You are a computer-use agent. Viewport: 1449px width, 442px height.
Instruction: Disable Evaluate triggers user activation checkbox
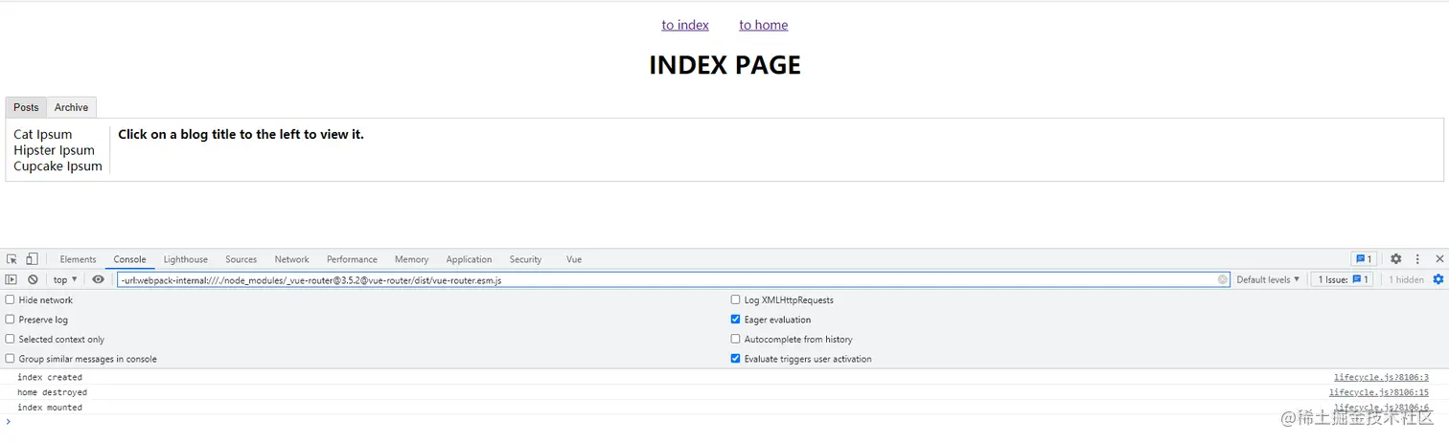(x=736, y=359)
